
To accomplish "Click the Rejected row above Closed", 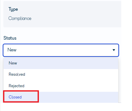I will (61, 86).
